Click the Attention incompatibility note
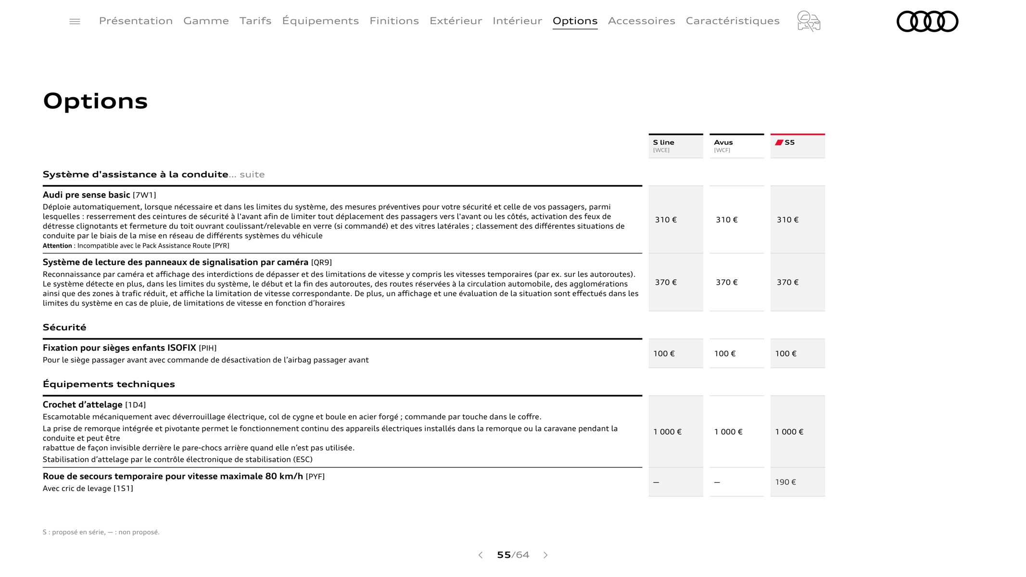The width and height of the screenshot is (1026, 577). click(136, 246)
